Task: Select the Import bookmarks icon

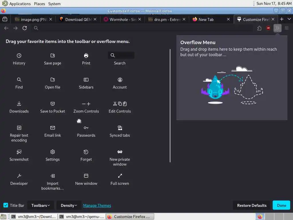Action: (x=53, y=176)
